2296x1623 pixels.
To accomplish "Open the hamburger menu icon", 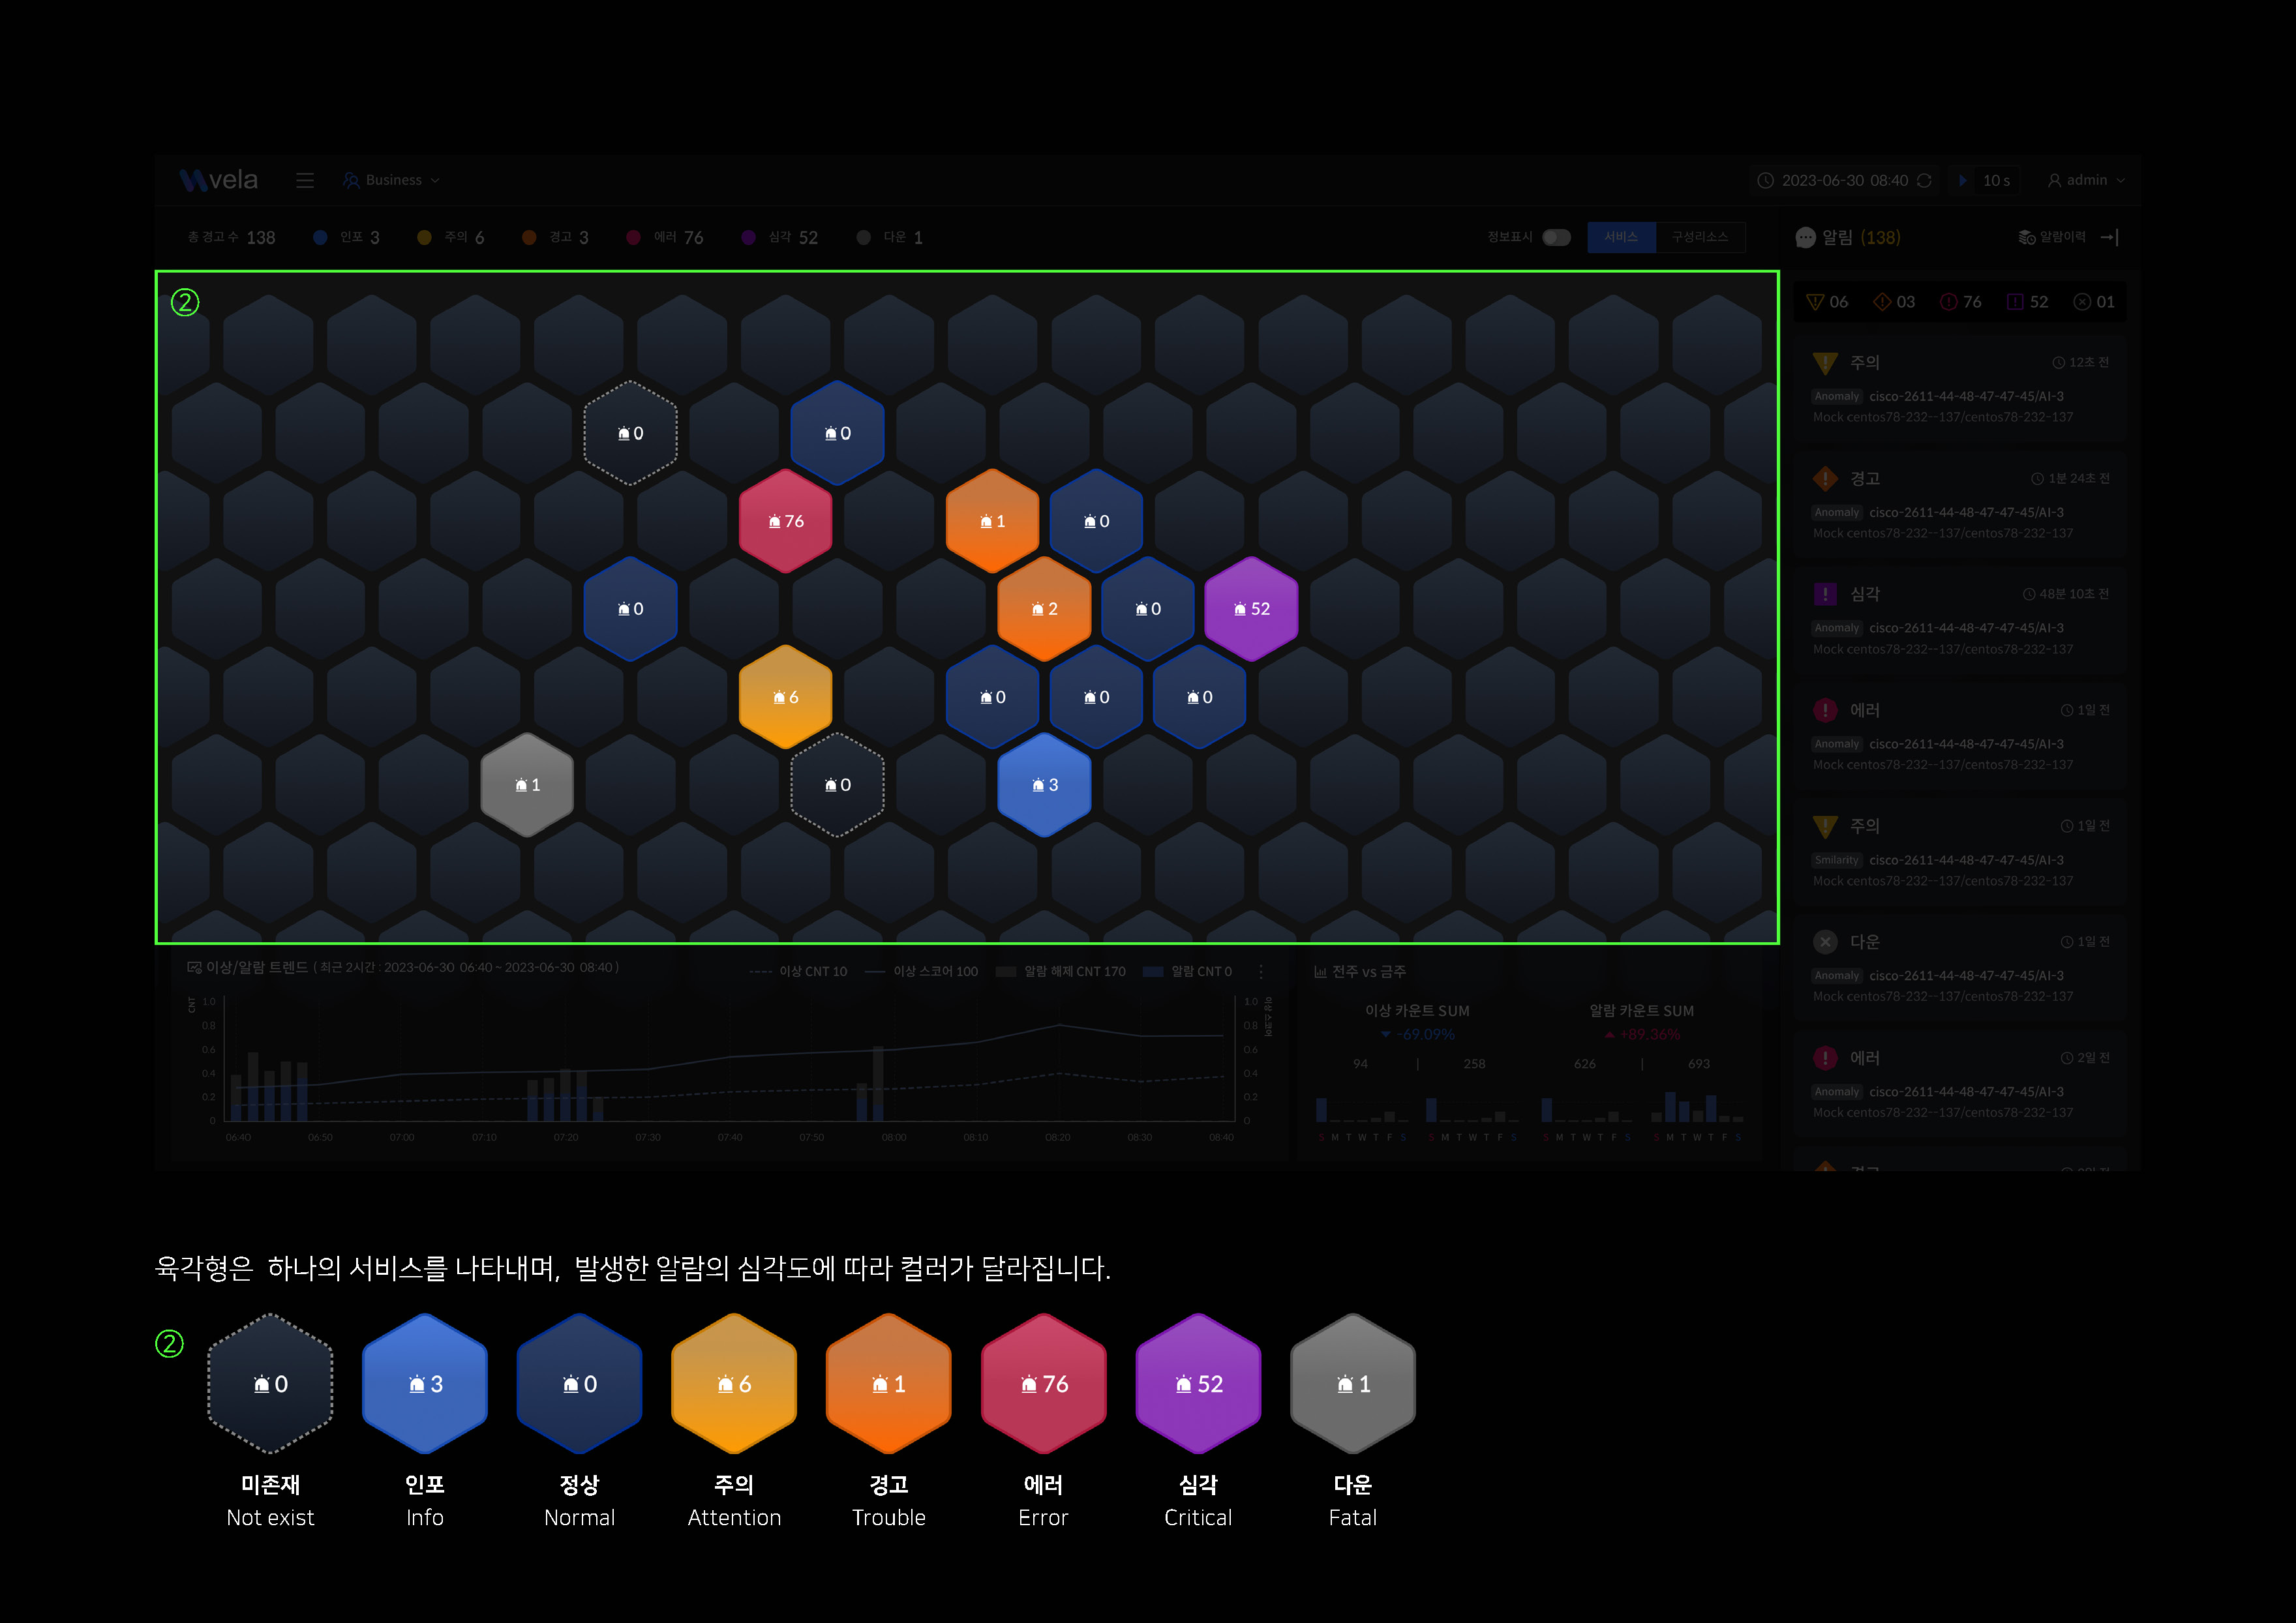I will pyautogui.click(x=305, y=180).
